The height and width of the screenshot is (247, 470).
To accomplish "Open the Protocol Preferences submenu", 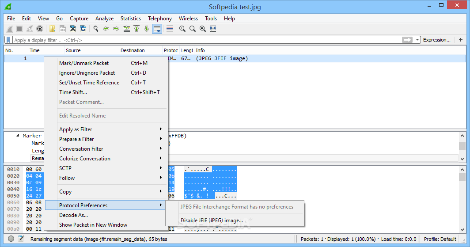I will click(x=106, y=205).
